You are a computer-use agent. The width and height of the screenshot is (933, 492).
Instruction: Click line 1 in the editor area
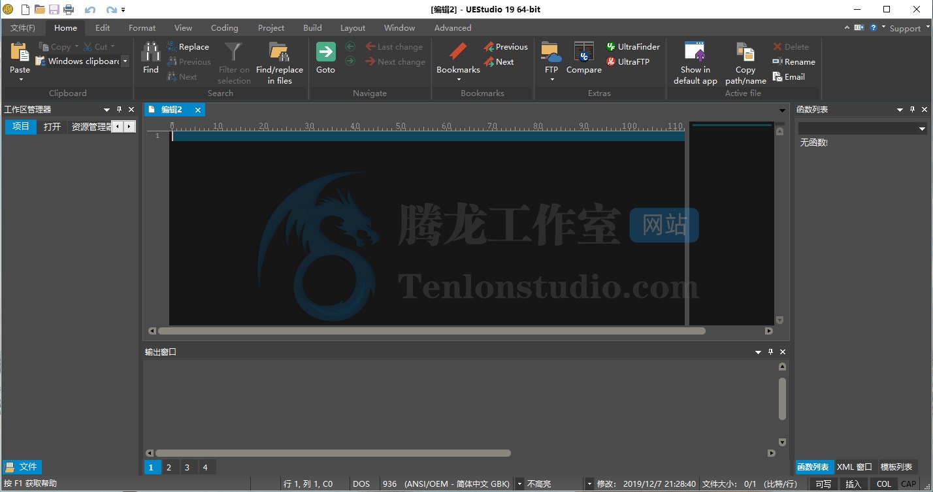pos(427,136)
